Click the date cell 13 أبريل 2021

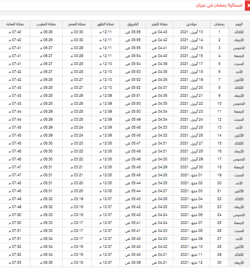(192, 32)
